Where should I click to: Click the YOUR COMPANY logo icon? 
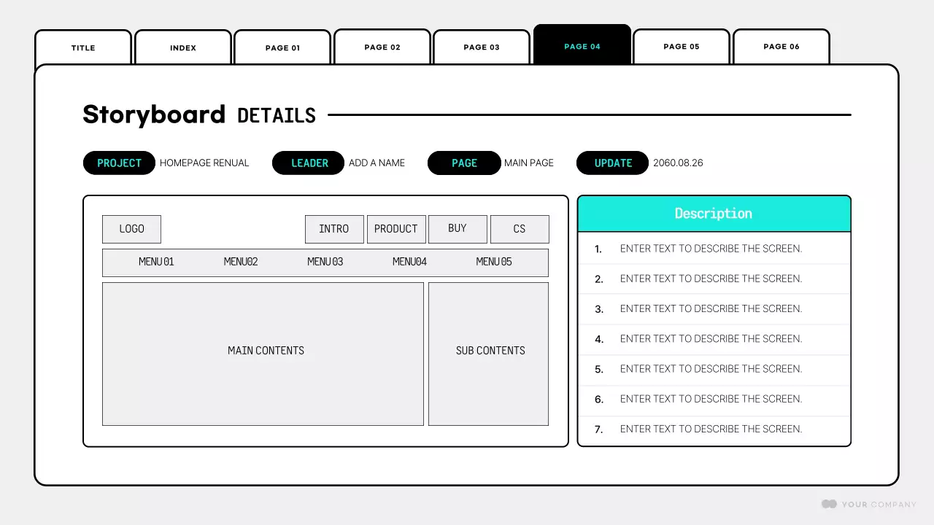[829, 504]
